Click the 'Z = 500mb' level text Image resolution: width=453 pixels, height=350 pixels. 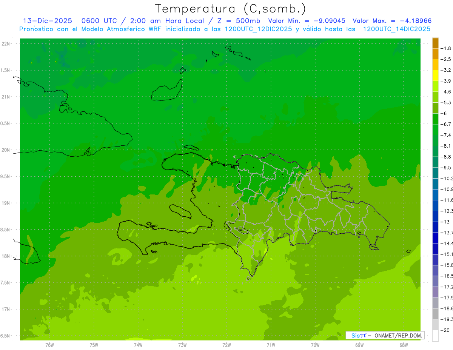pos(239,21)
